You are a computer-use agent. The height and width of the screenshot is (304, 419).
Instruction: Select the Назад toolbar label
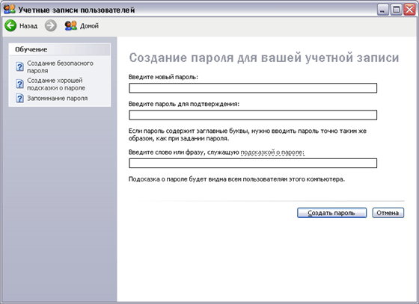[x=28, y=26]
